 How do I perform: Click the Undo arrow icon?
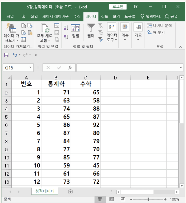tap(15, 55)
